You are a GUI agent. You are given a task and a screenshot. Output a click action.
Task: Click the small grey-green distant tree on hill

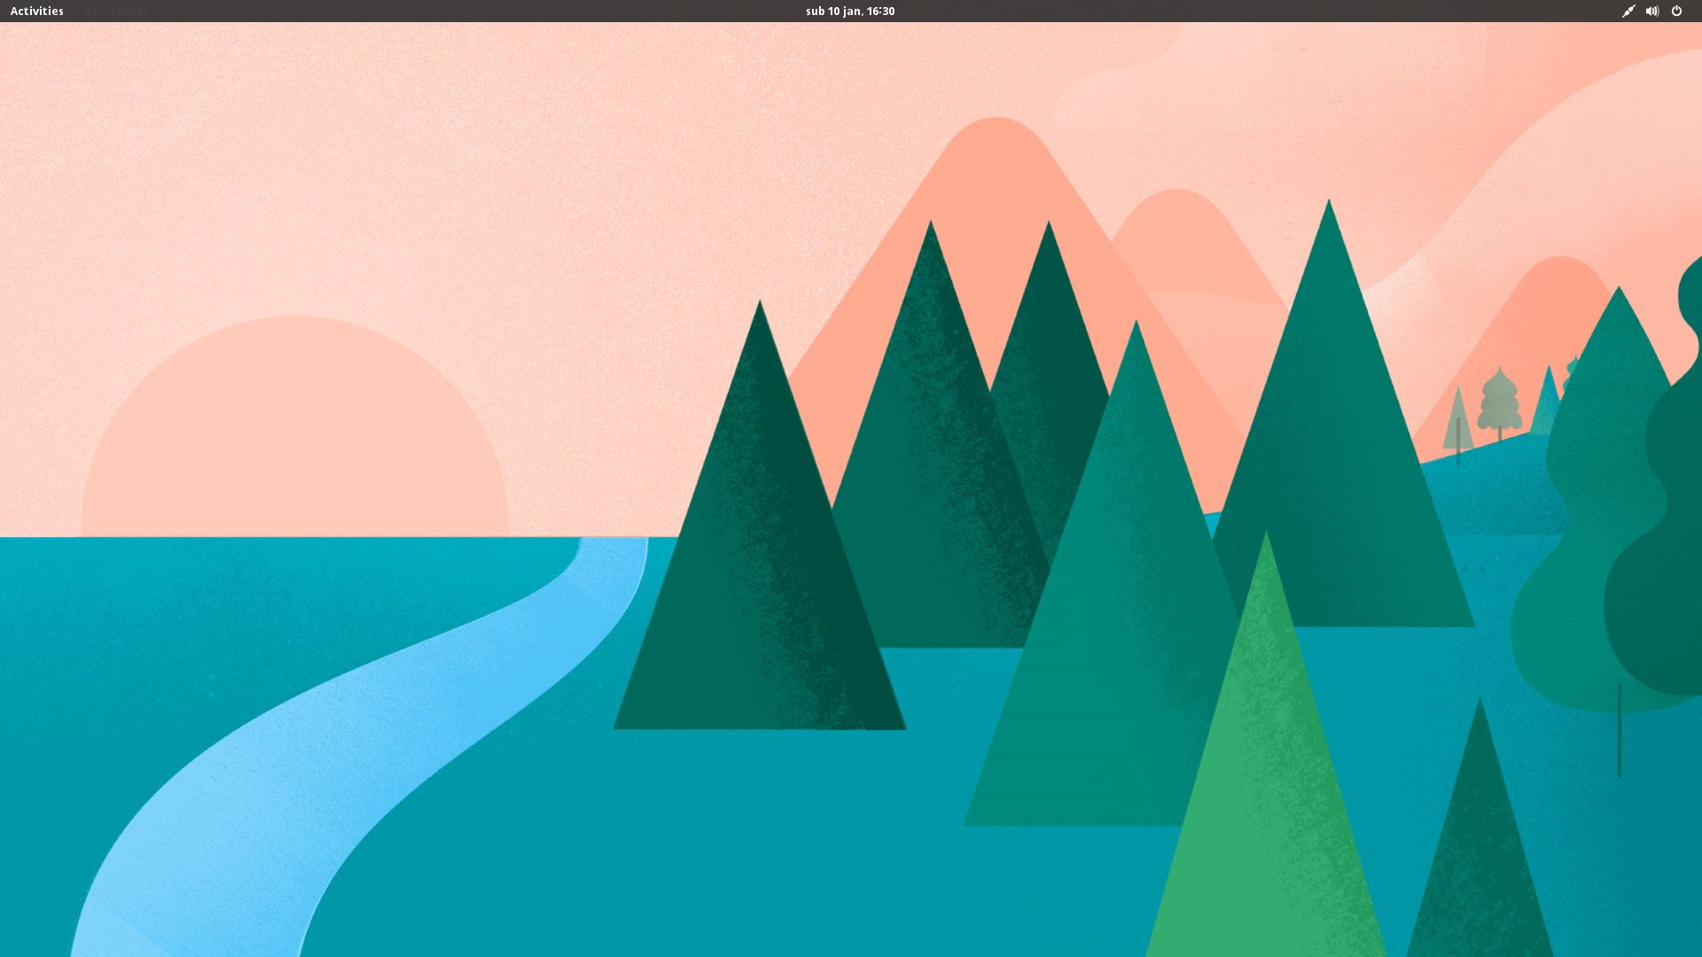click(1499, 403)
